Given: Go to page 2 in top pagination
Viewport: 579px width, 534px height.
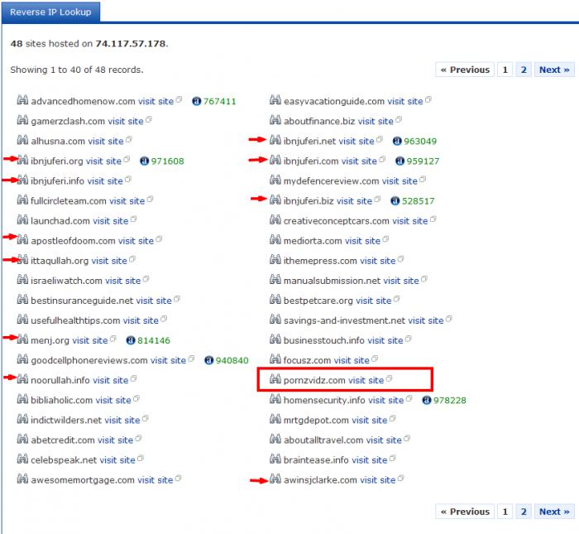Looking at the screenshot, I should coord(524,70).
